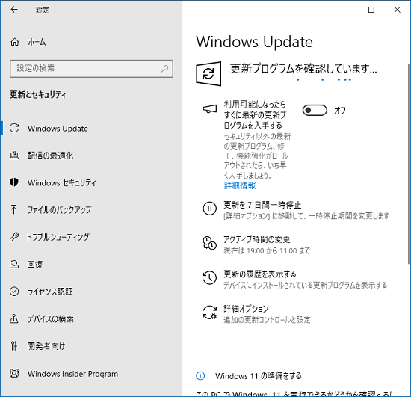
Task: Click the 更新プログラムを確認しています status text
Action: (x=303, y=69)
